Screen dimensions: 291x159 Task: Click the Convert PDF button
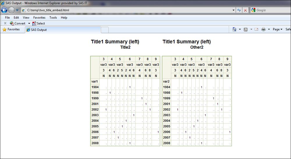pyautogui.click(x=18, y=23)
